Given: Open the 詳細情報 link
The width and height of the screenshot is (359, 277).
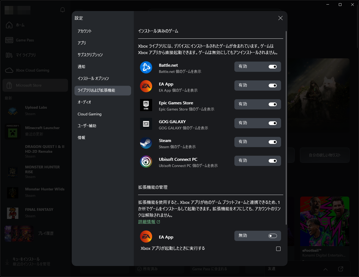Looking at the screenshot, I should 147,222.
